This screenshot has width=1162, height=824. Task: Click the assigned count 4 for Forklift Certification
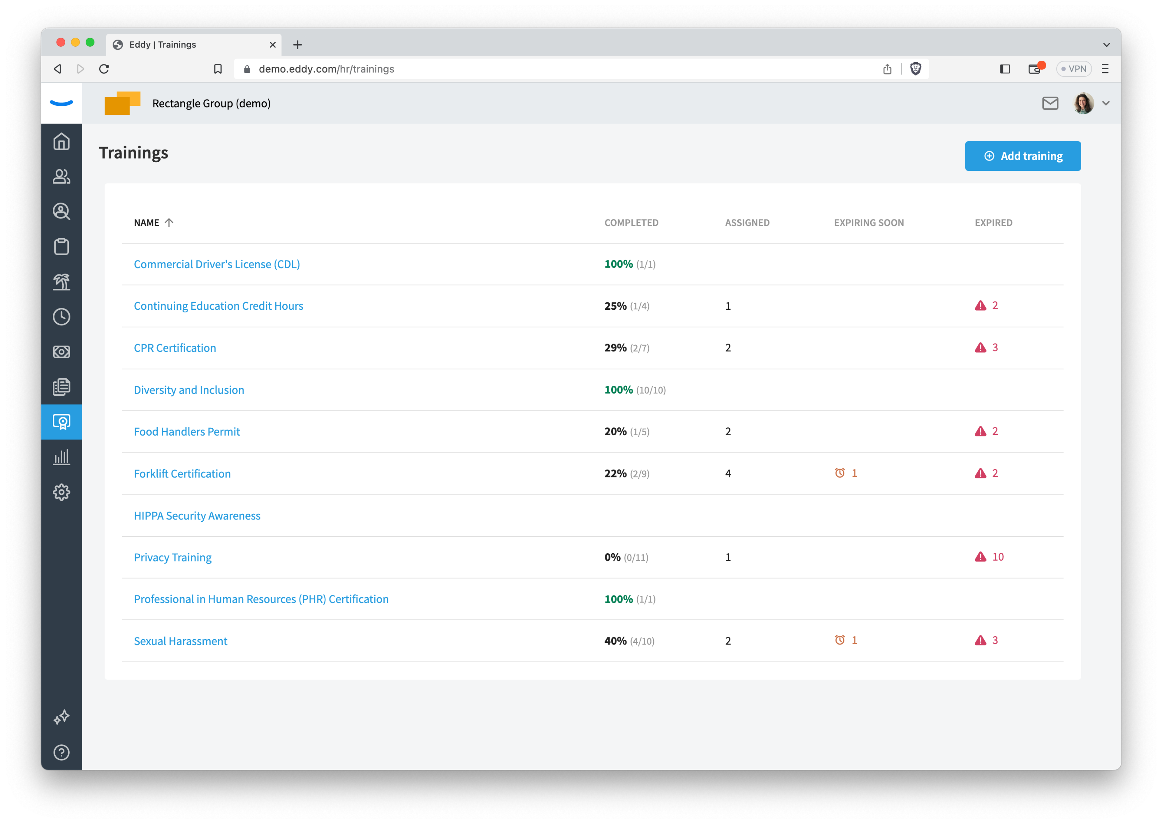click(x=728, y=473)
